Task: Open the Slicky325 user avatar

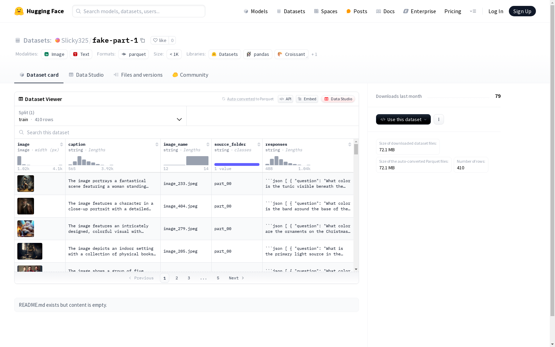Action: coord(58,40)
